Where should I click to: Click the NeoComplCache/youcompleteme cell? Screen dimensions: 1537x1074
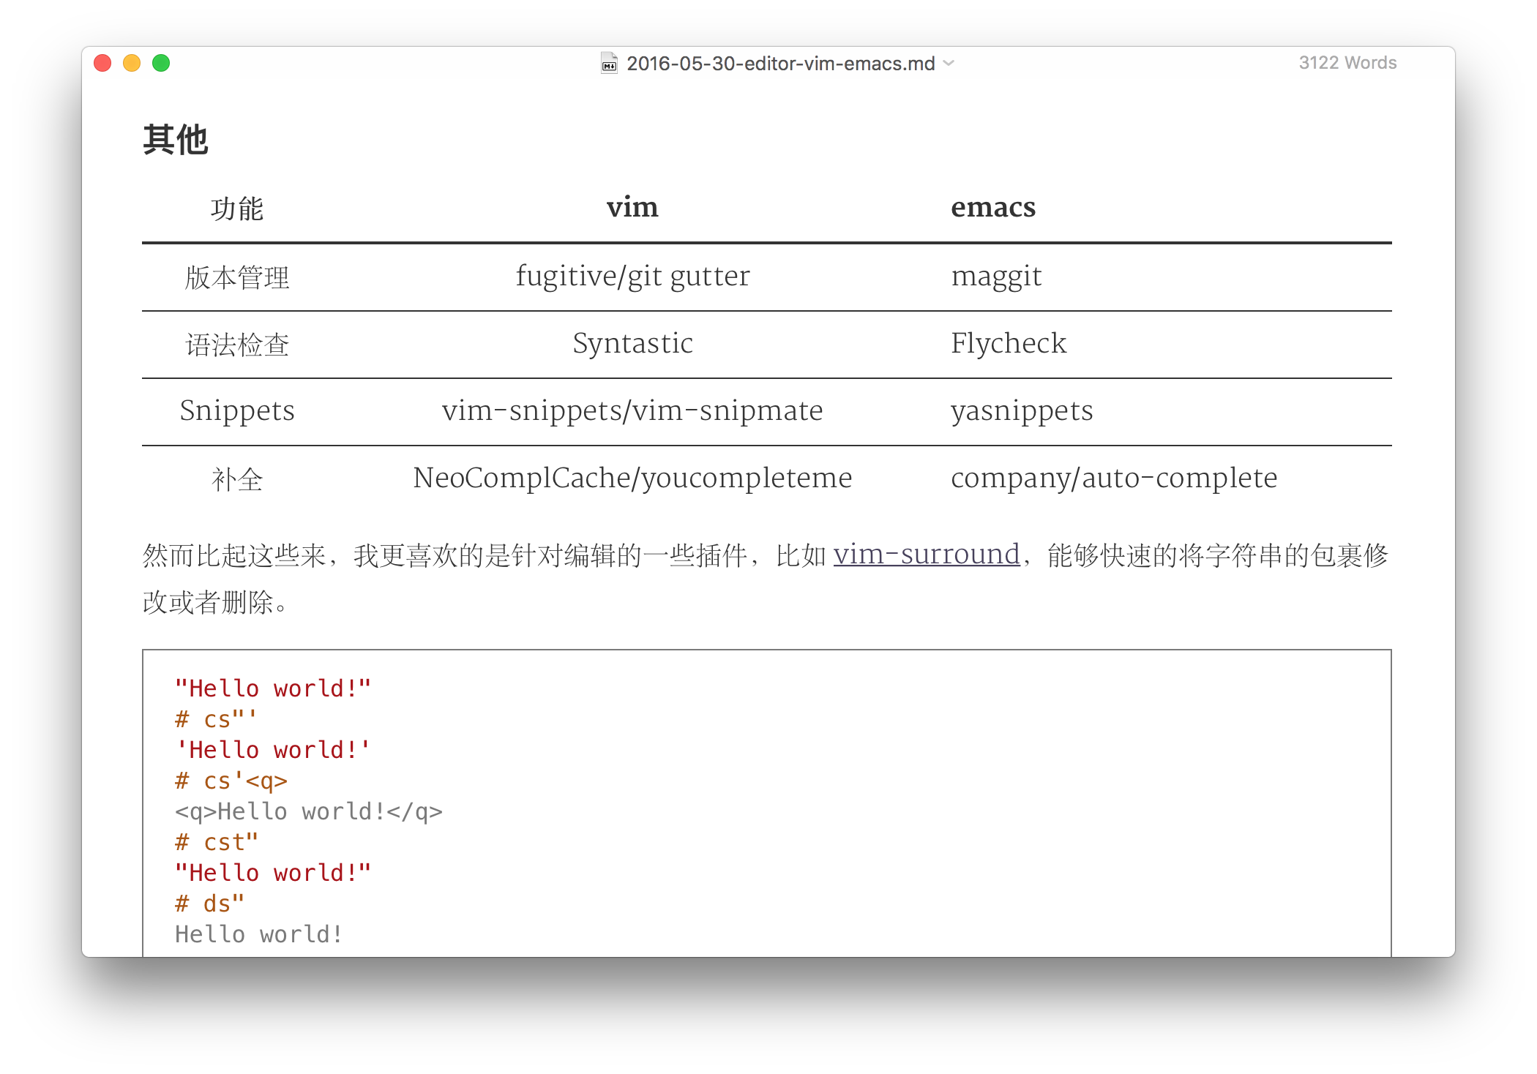632,478
